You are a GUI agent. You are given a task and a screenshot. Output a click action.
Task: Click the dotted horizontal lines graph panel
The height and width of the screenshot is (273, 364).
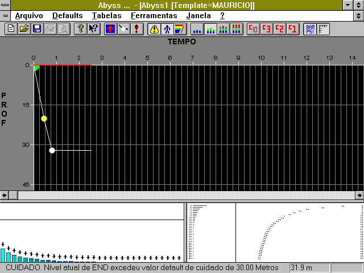211,233
